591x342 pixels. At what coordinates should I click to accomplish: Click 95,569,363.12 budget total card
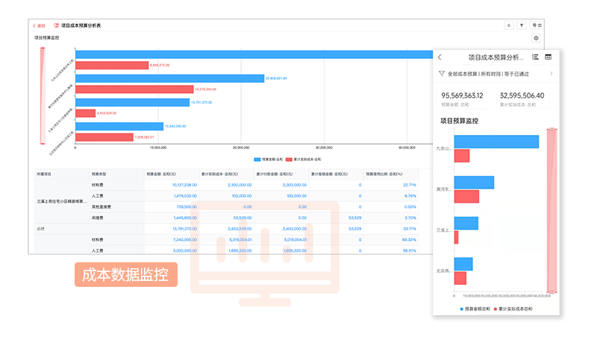point(463,98)
